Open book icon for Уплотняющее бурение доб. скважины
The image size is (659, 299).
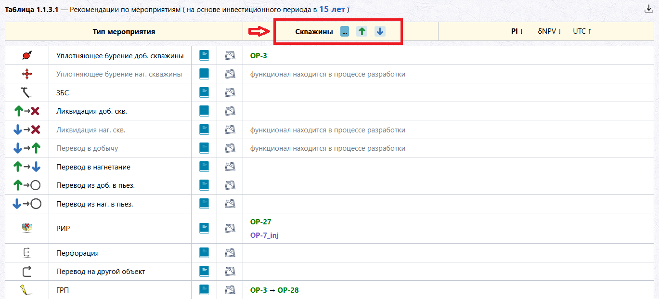pos(204,55)
